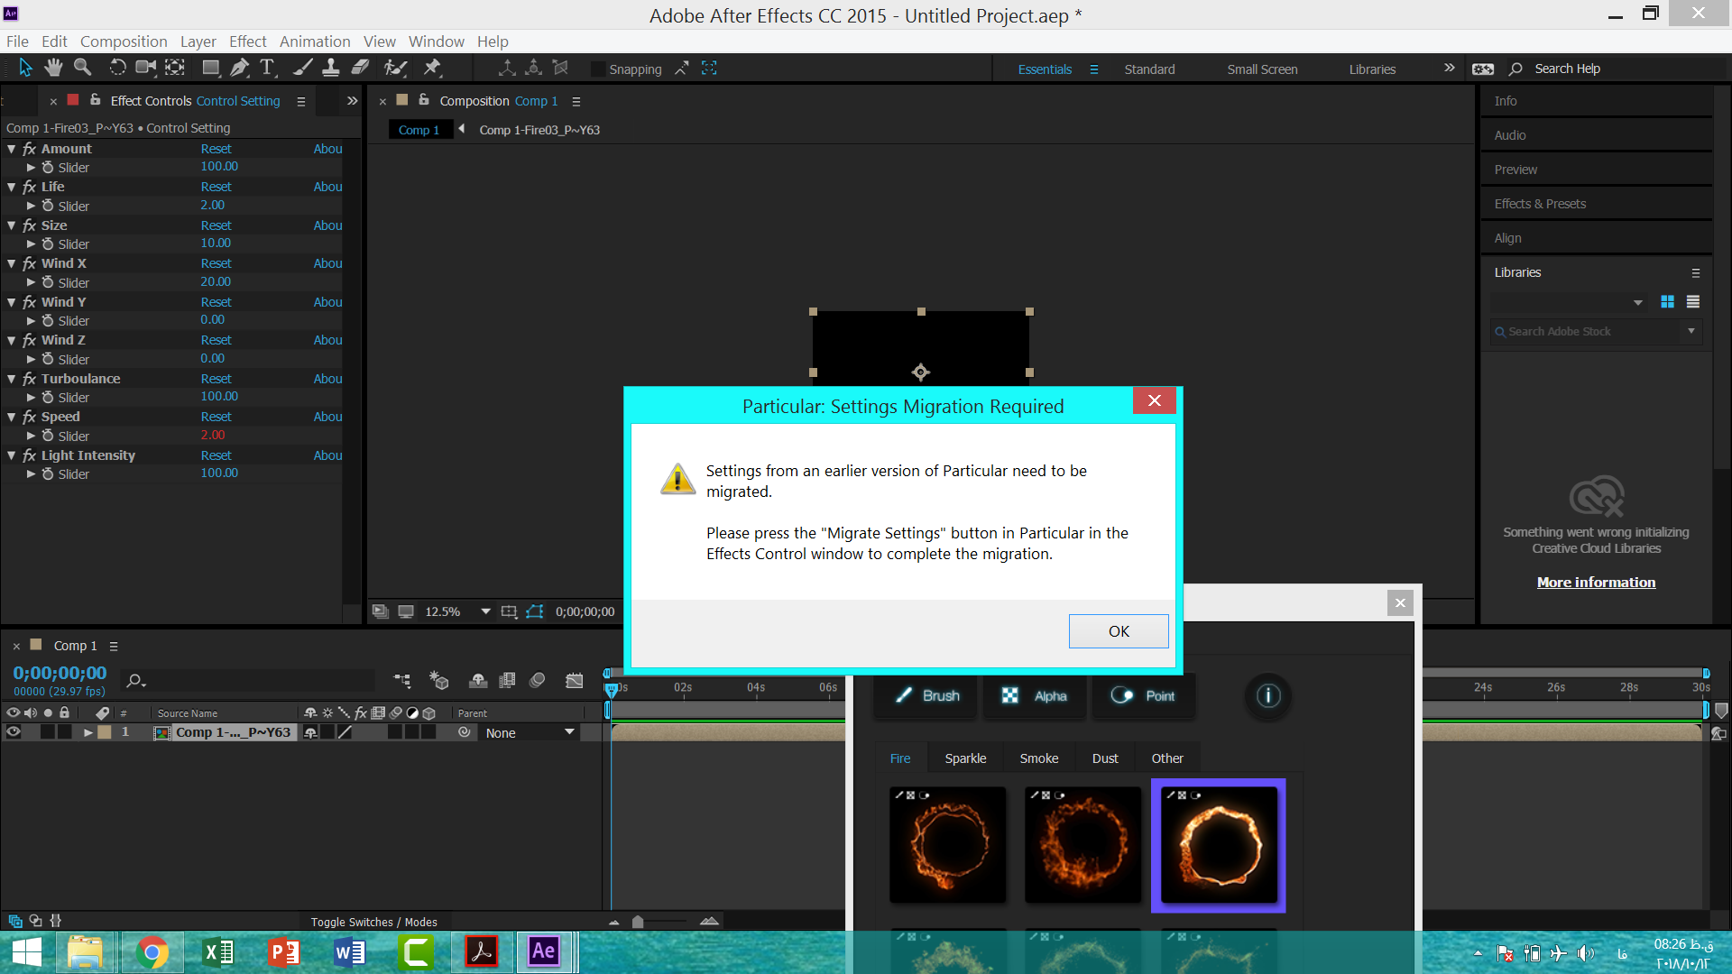Select the first fire ring preset thumbnail

(x=947, y=844)
